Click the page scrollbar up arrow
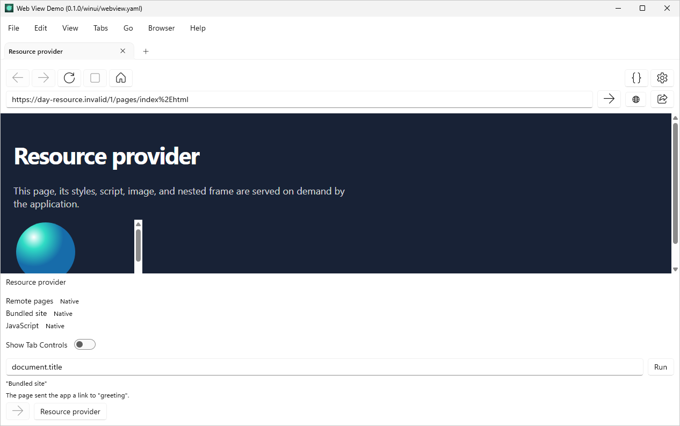The height and width of the screenshot is (426, 680). pos(676,118)
